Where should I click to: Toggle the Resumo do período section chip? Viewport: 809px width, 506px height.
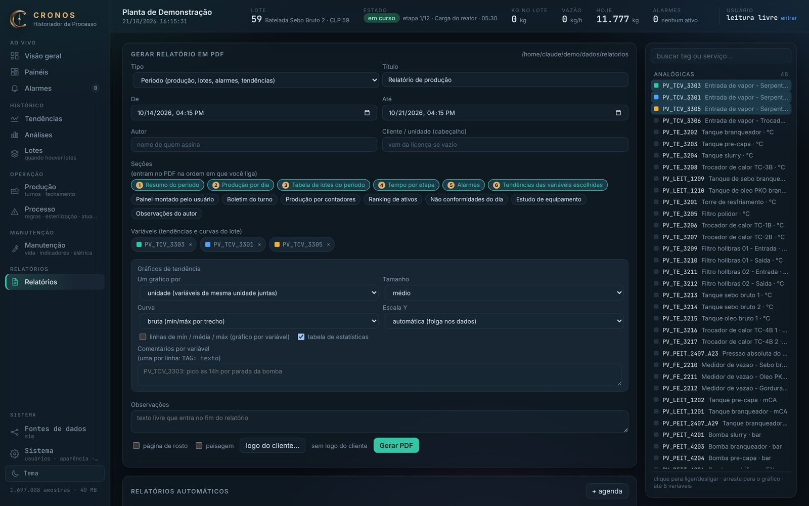tap(167, 185)
